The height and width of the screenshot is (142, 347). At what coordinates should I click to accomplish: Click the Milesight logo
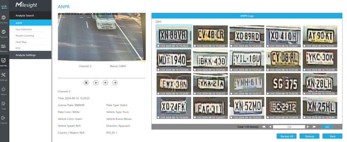pos(26,5)
